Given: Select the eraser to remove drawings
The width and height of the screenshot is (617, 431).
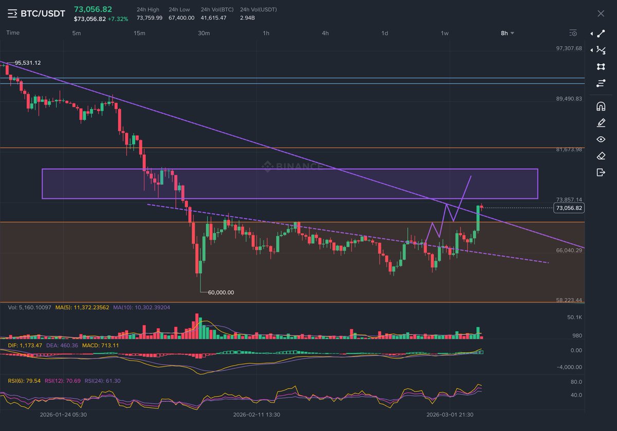Looking at the screenshot, I should [601, 155].
